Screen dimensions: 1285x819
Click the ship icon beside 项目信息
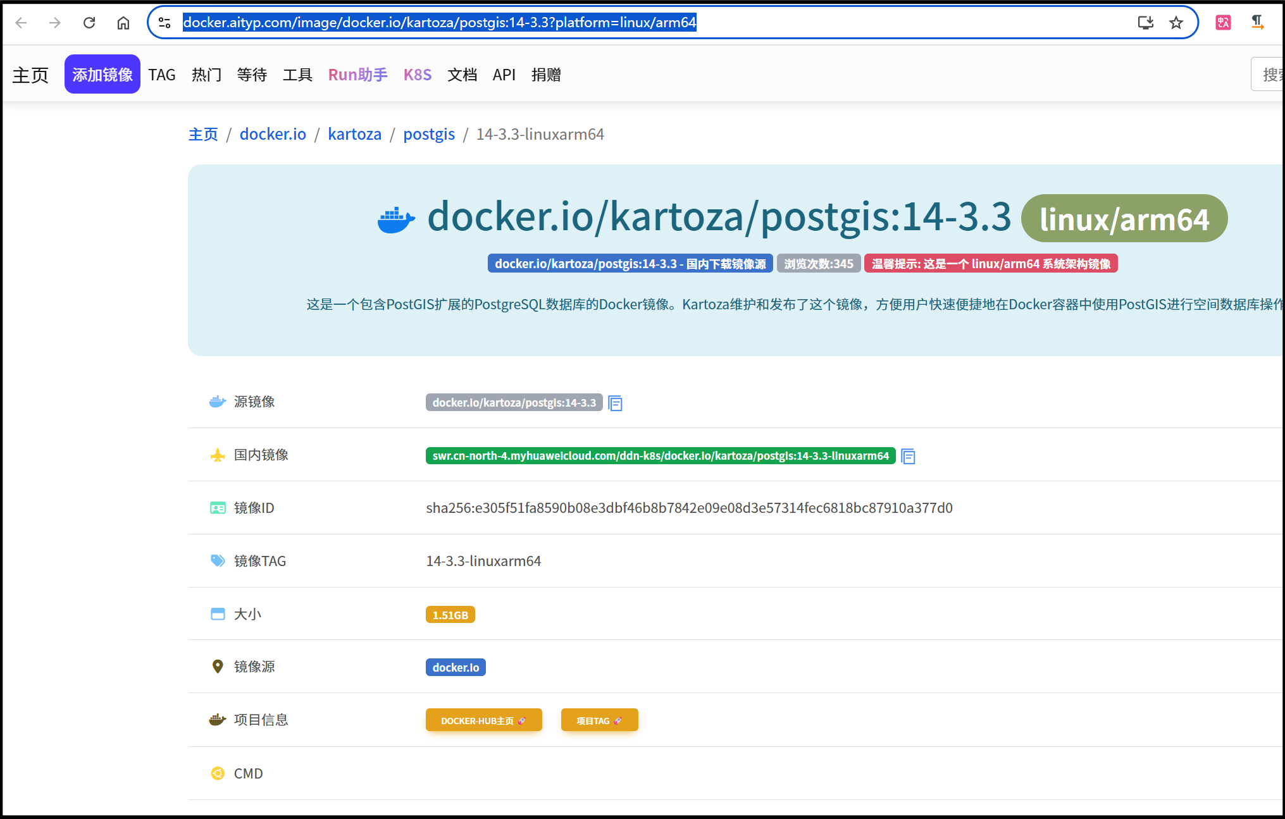tap(218, 720)
